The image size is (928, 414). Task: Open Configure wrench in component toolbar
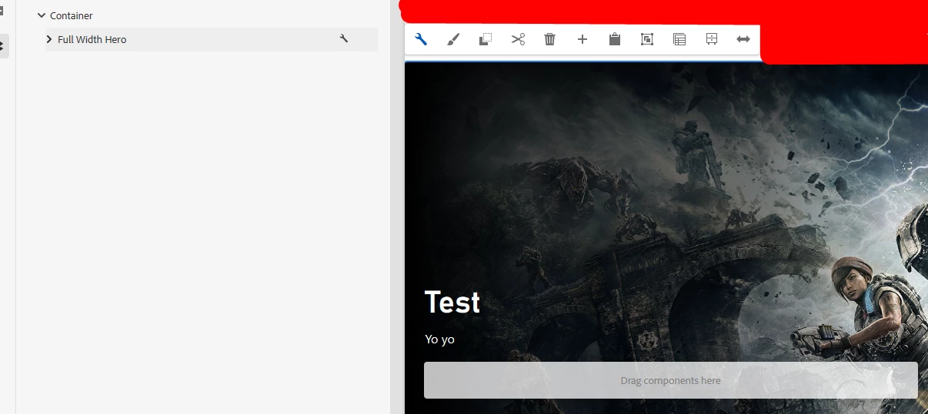[421, 39]
